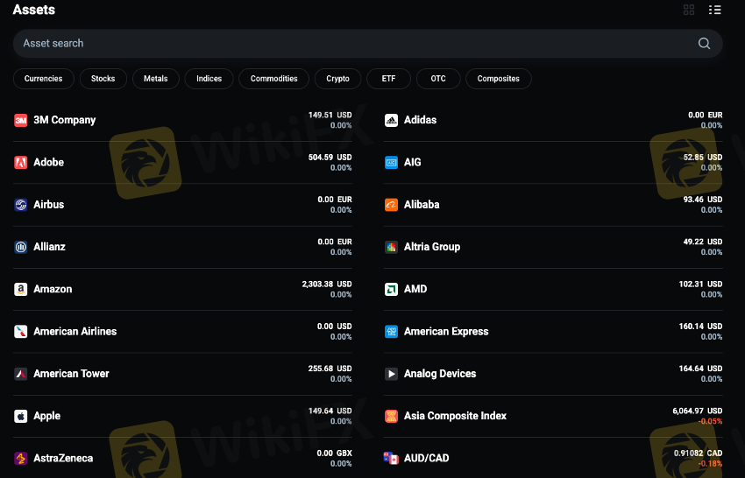Click the Adidas logo icon
The width and height of the screenshot is (745, 478).
pos(391,120)
